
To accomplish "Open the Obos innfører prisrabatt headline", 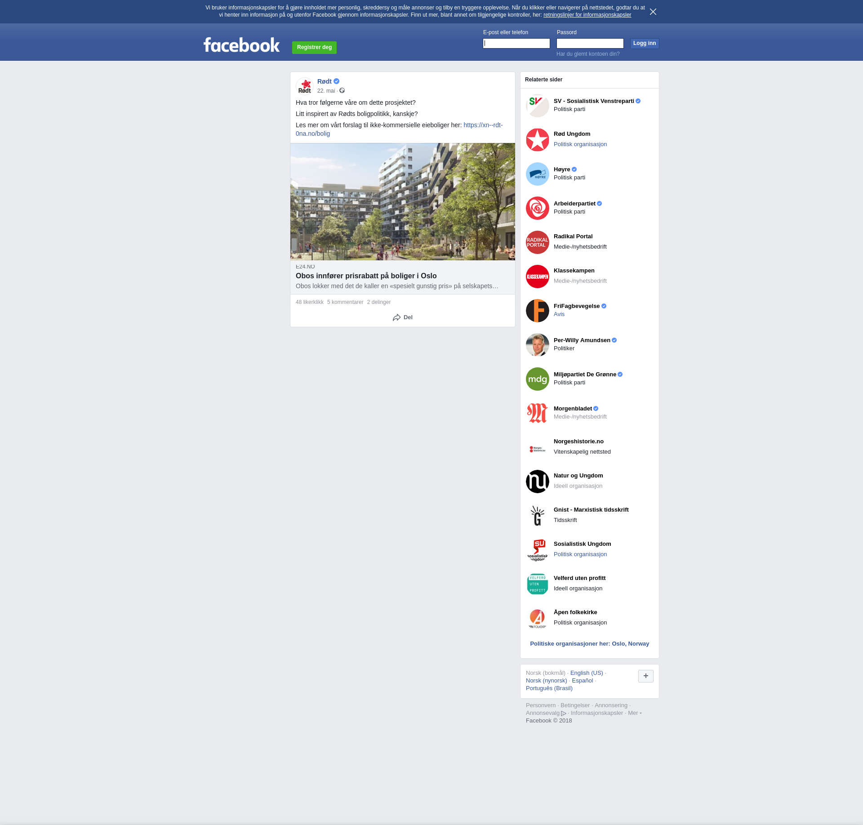I will [366, 276].
